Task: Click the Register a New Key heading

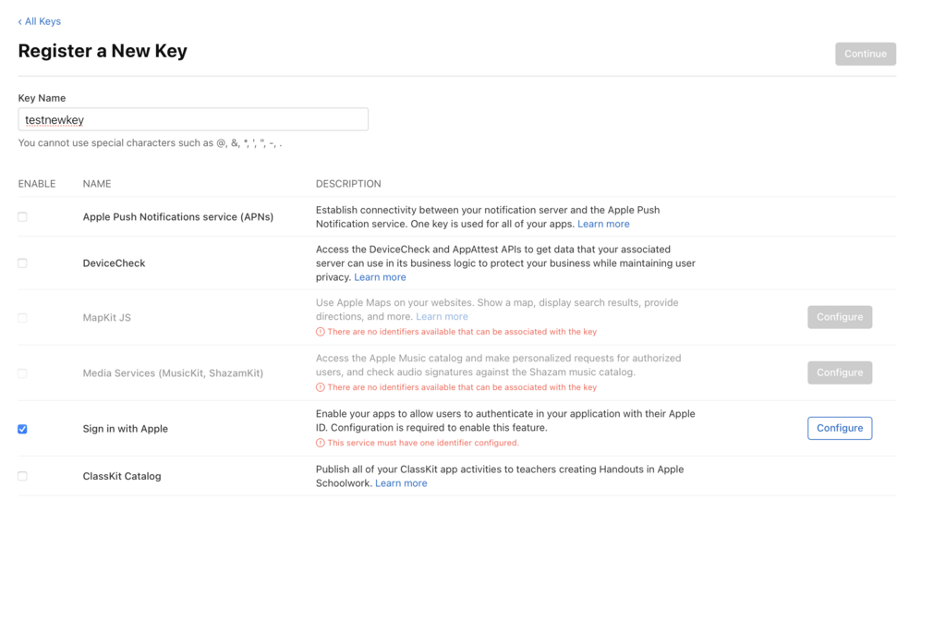Action: coord(103,51)
